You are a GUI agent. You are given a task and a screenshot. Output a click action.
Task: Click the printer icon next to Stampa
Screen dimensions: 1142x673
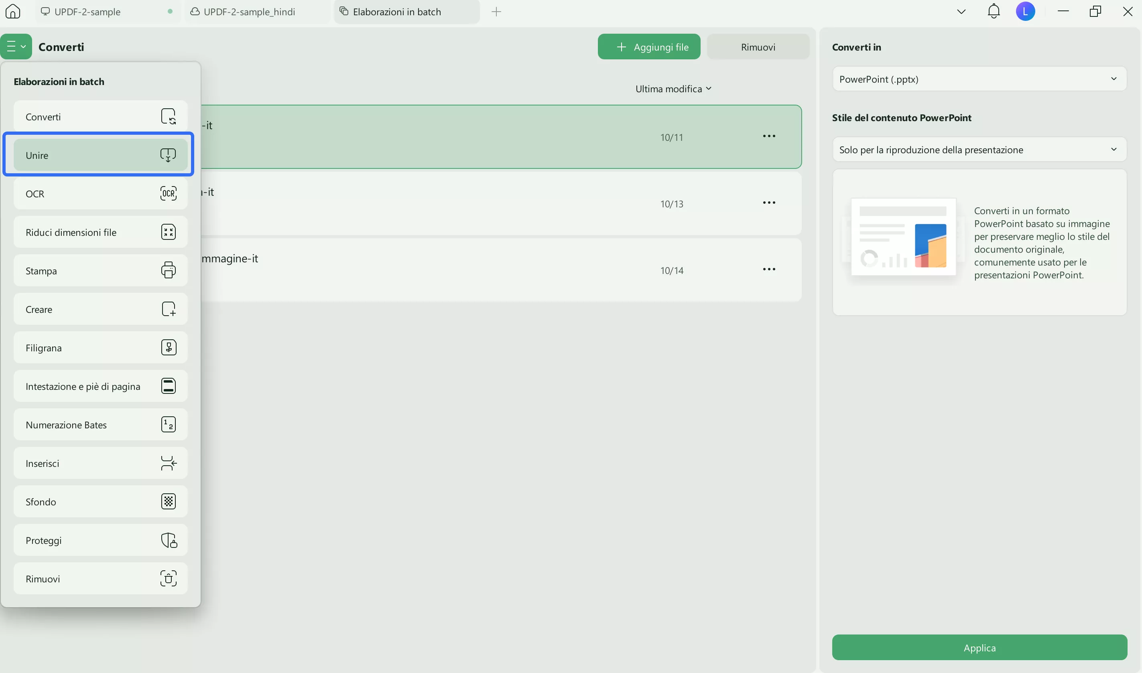(x=168, y=270)
